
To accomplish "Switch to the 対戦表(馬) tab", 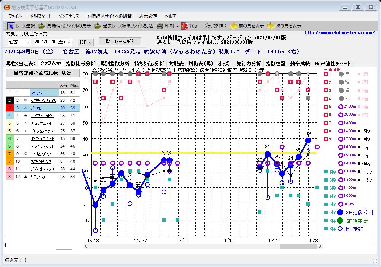I will [201, 63].
